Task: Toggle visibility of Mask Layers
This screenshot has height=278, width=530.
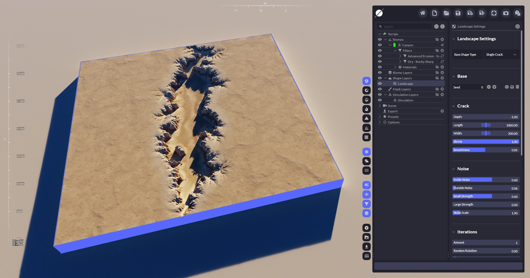Action: (380, 89)
